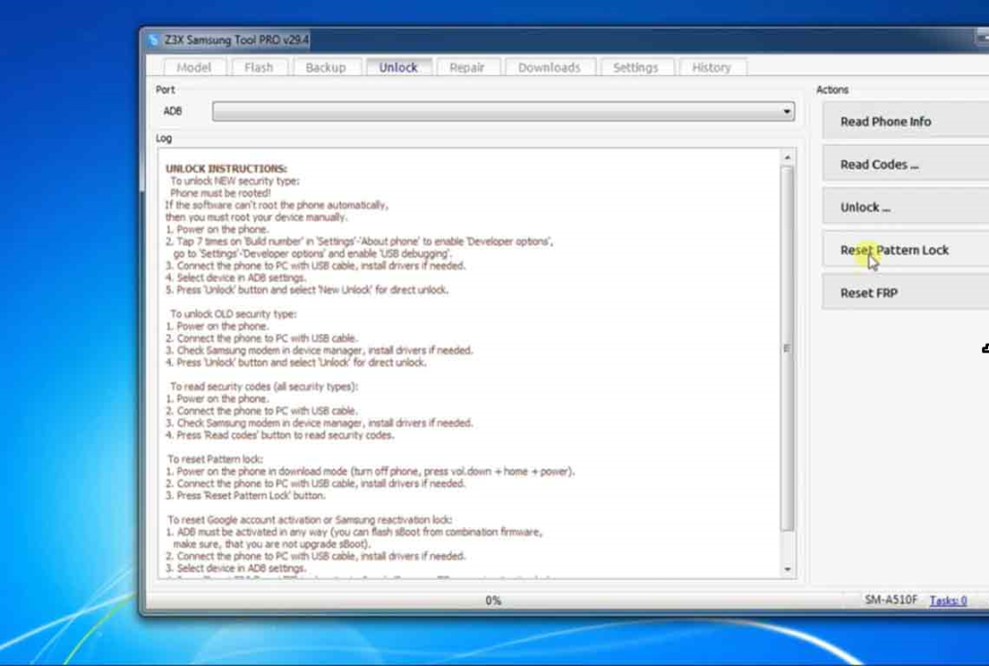Go to the Backup tab
Image resolution: width=989 pixels, height=666 pixels.
(325, 68)
